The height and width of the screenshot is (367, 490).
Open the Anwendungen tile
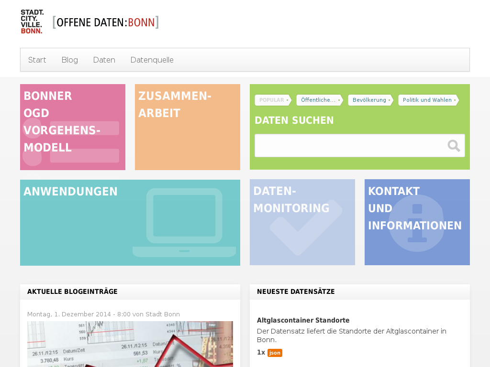pyautogui.click(x=130, y=223)
